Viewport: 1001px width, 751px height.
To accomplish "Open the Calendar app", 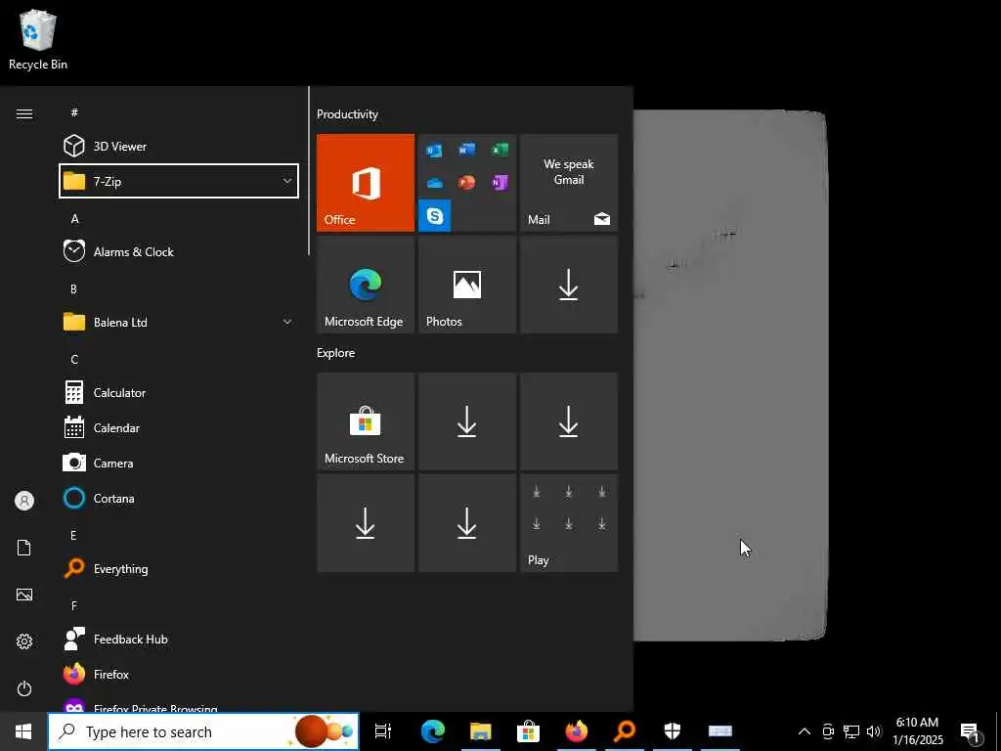I will pyautogui.click(x=179, y=428).
